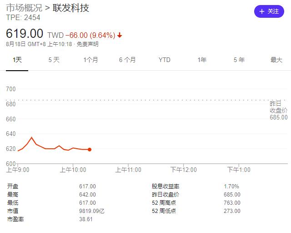
Task: Click the 619.00 current price
Action: pos(25,33)
